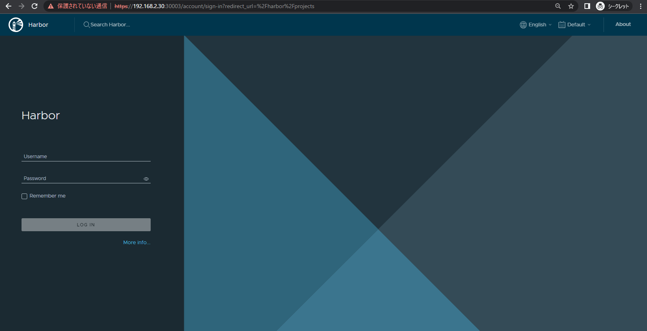The image size is (647, 331).
Task: Open the browser side panel icon
Action: [587, 6]
